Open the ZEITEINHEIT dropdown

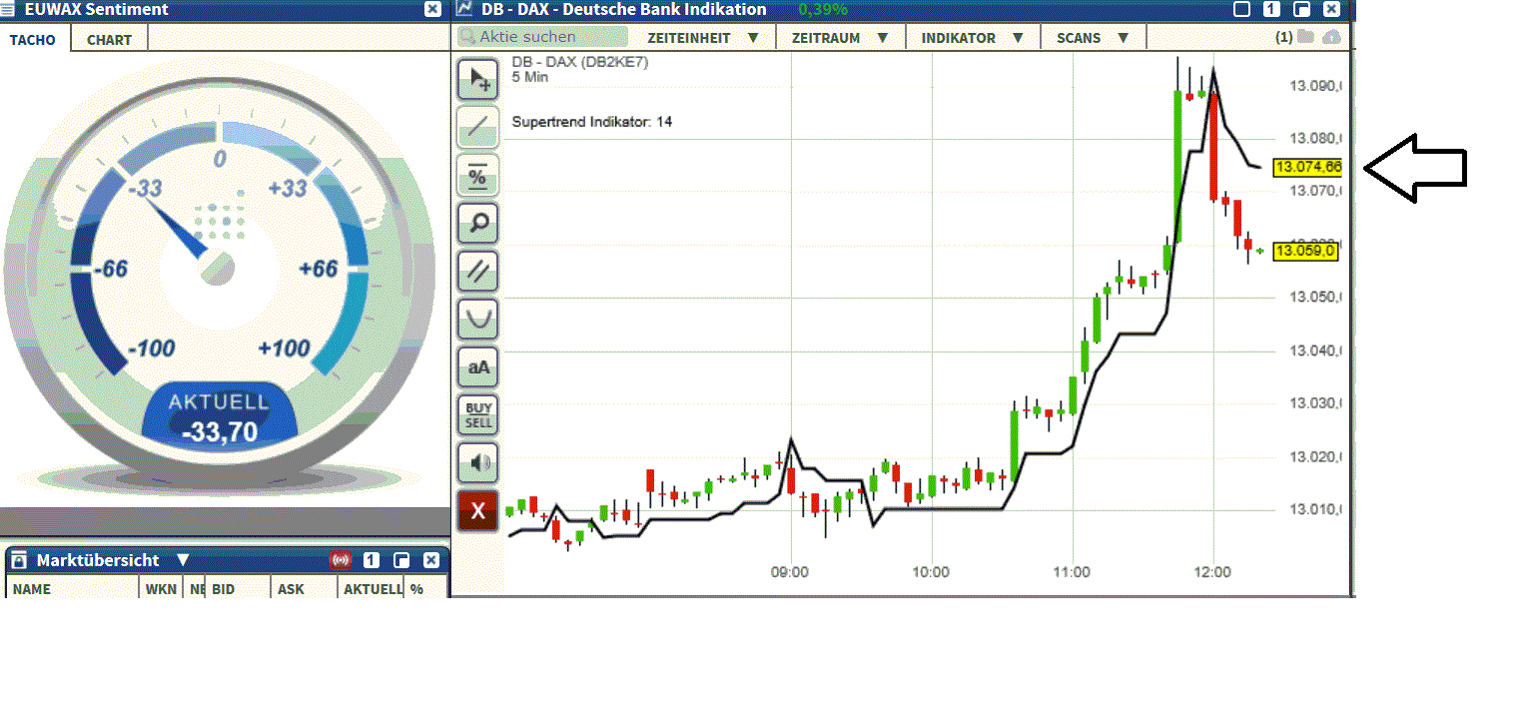[700, 37]
